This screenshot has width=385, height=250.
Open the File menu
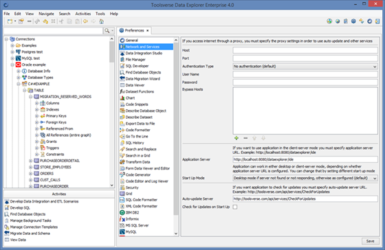(7, 14)
